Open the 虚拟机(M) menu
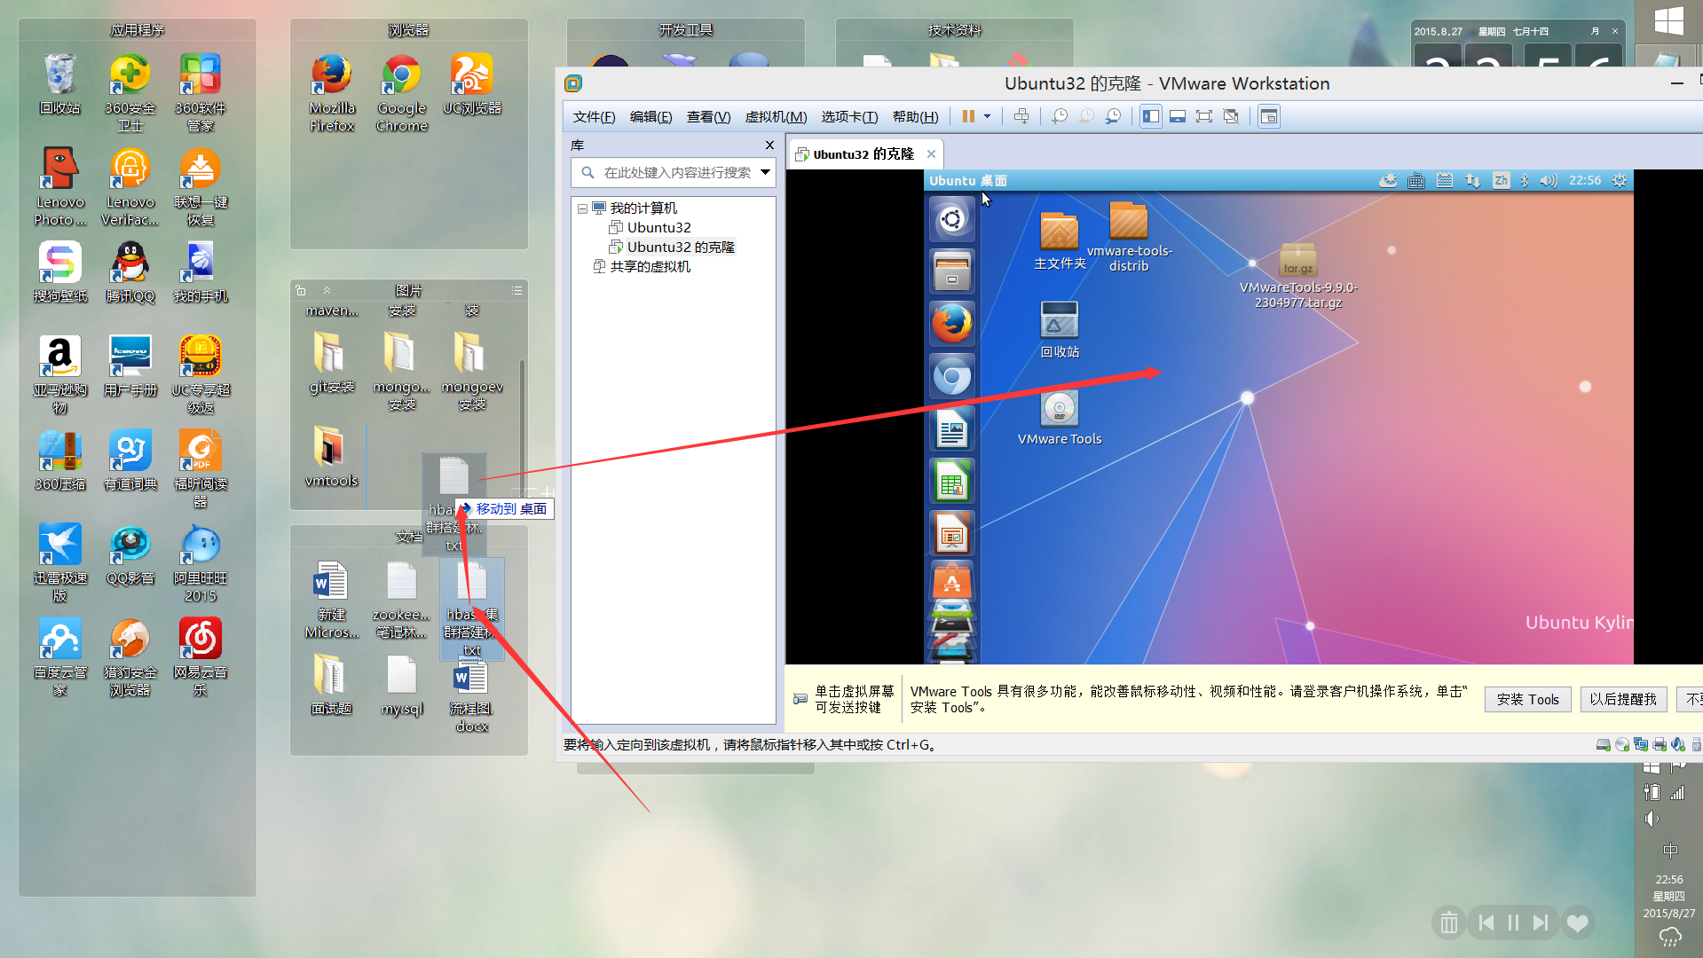 (776, 117)
